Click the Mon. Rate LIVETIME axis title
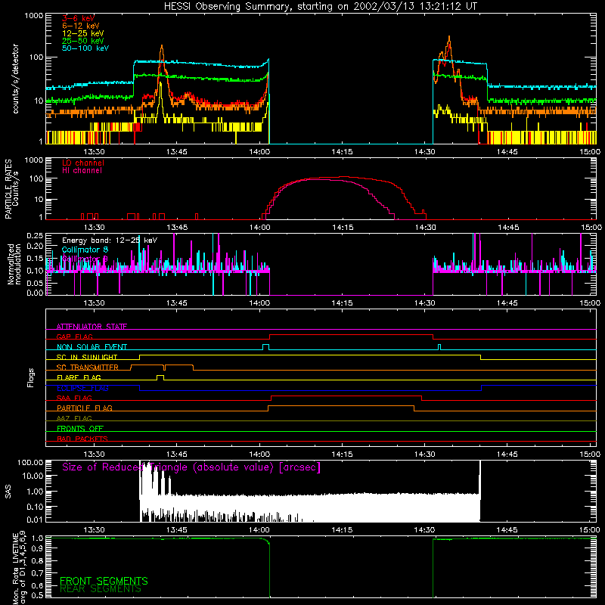The width and height of the screenshot is (605, 605). tap(19, 567)
